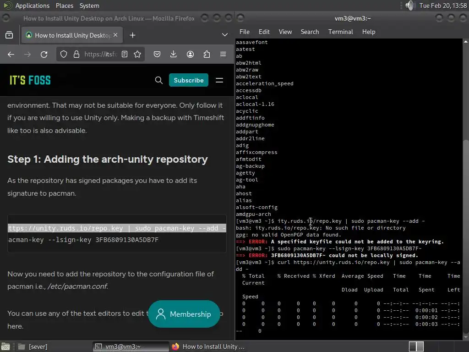The height and width of the screenshot is (352, 469).
Task: Reload the current page
Action: [x=44, y=54]
